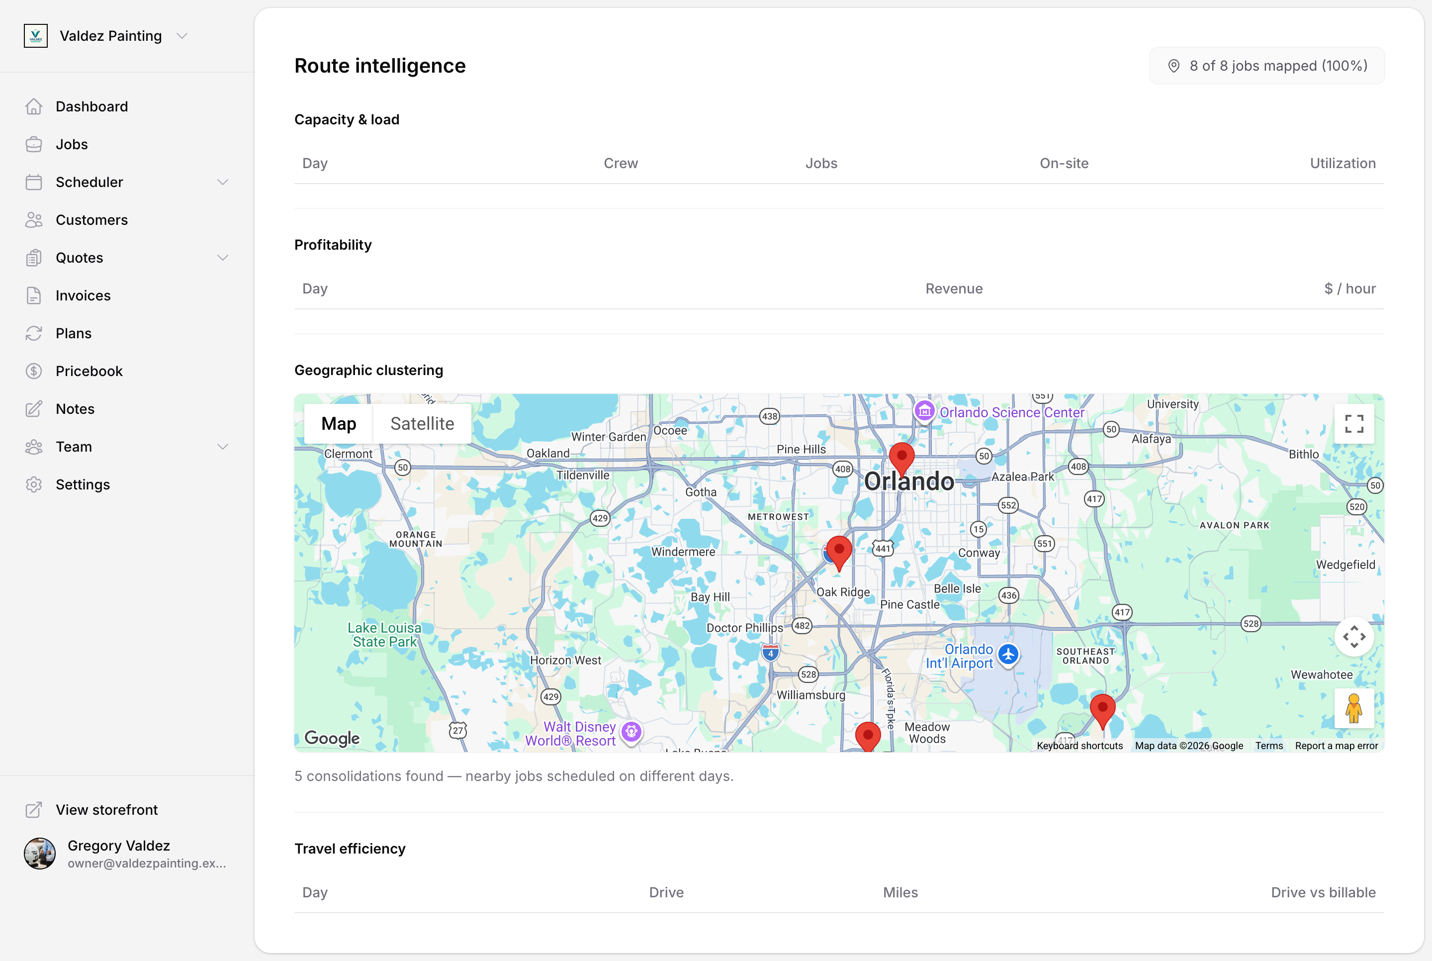Viewport: 1432px width, 961px height.
Task: Click the red pin on Orlando downtown
Action: pos(901,460)
